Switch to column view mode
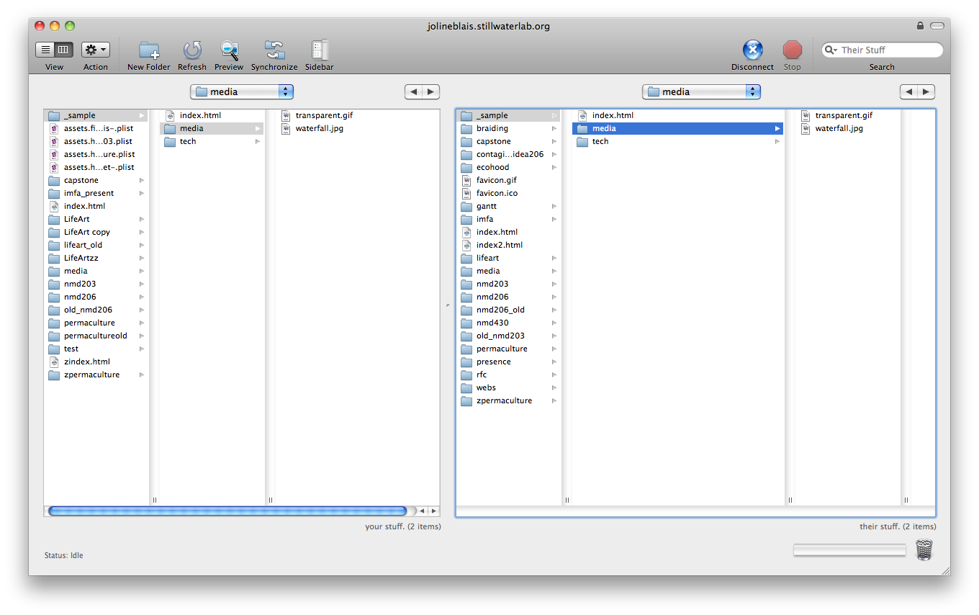Screen dimensions: 979x615 click(x=63, y=50)
